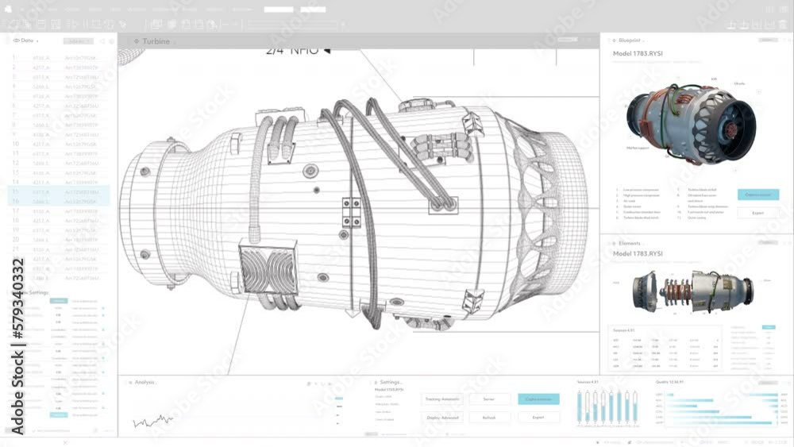Viewport: 794px width, 447px height.
Task: Select data row 21 in the list
Action: click(x=59, y=249)
